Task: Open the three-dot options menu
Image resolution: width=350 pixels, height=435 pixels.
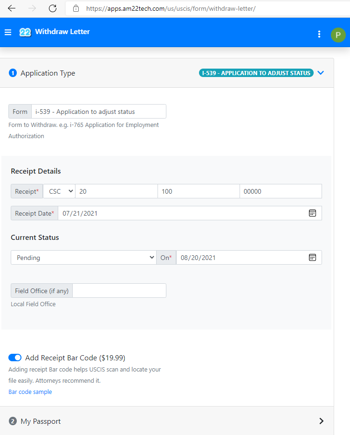Action: click(319, 34)
